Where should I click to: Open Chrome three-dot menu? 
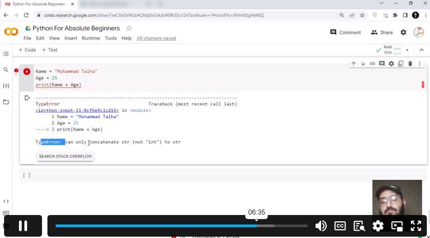click(426, 15)
